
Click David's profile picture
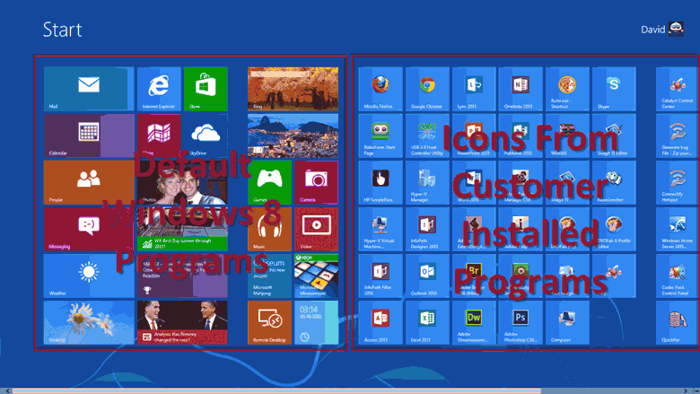pos(676,29)
